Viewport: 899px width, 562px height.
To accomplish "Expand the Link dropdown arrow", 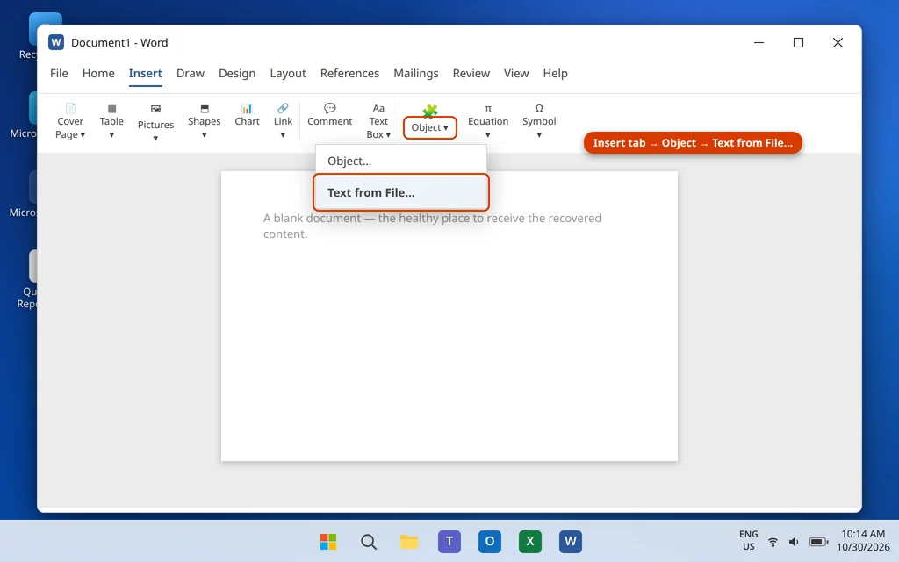I will tap(283, 135).
